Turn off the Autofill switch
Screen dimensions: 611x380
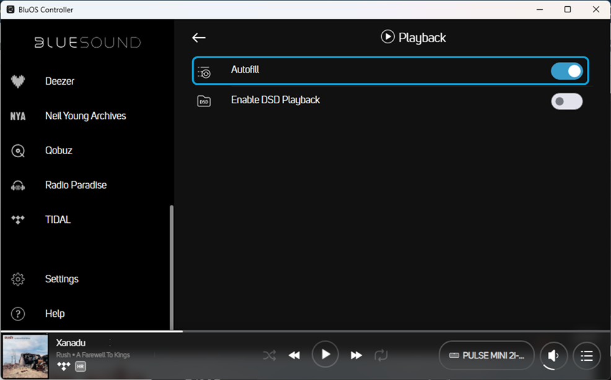566,71
